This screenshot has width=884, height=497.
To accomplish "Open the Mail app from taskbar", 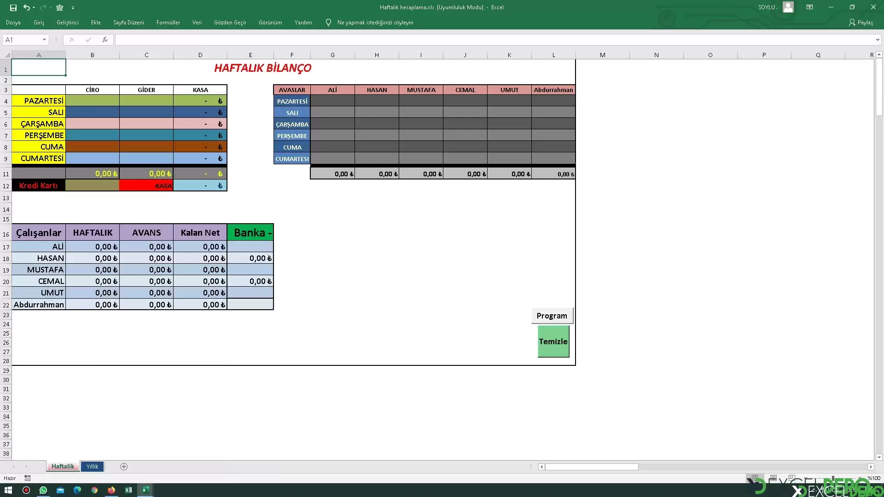I will (60, 490).
